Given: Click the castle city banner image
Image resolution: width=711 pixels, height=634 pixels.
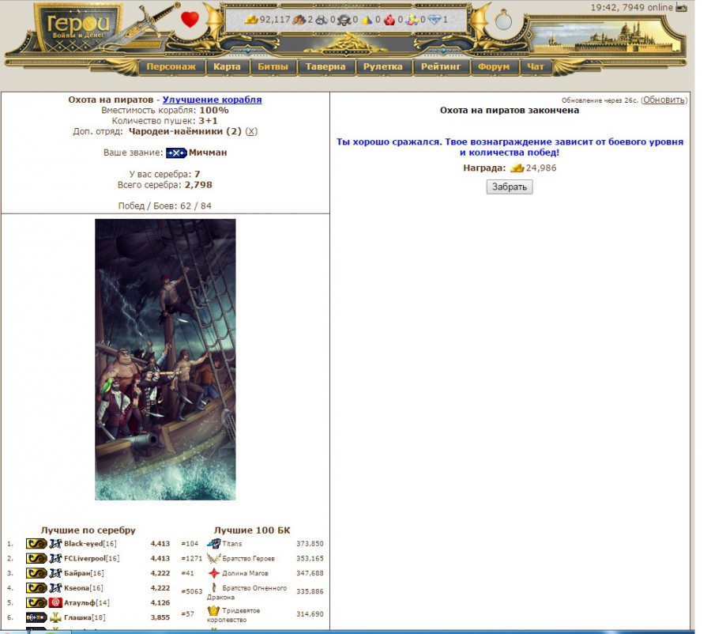Looking at the screenshot, I should [607, 36].
